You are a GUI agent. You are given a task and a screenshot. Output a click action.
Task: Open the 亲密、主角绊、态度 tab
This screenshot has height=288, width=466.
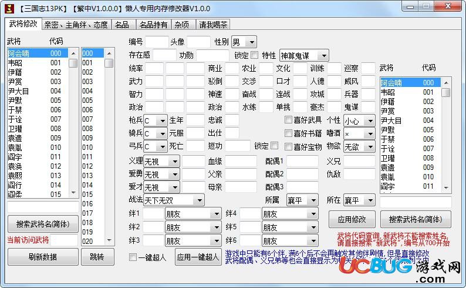tap(76, 25)
